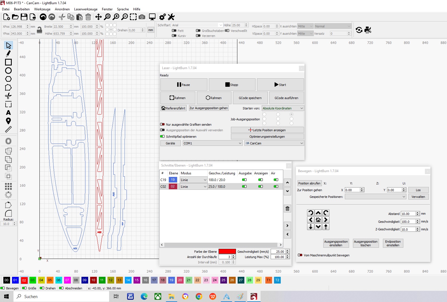
Task: Select the Polygon tool
Action: 8,79
